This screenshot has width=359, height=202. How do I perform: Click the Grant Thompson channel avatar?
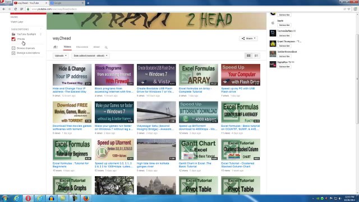tap(273, 44)
